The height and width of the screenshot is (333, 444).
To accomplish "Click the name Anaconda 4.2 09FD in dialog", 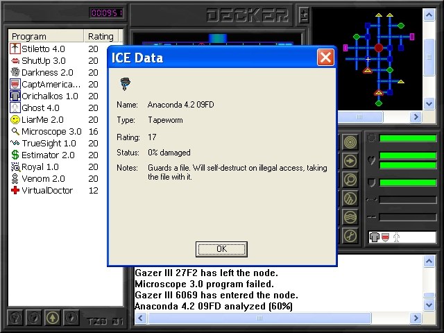I will point(180,105).
